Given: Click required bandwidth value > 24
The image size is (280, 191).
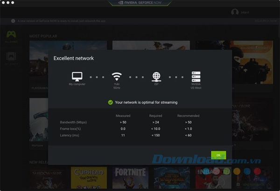Looking at the screenshot, I should click(x=156, y=122).
